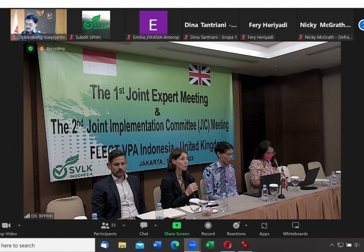
Task: Expand the Reactions options caret
Action: point(246,225)
